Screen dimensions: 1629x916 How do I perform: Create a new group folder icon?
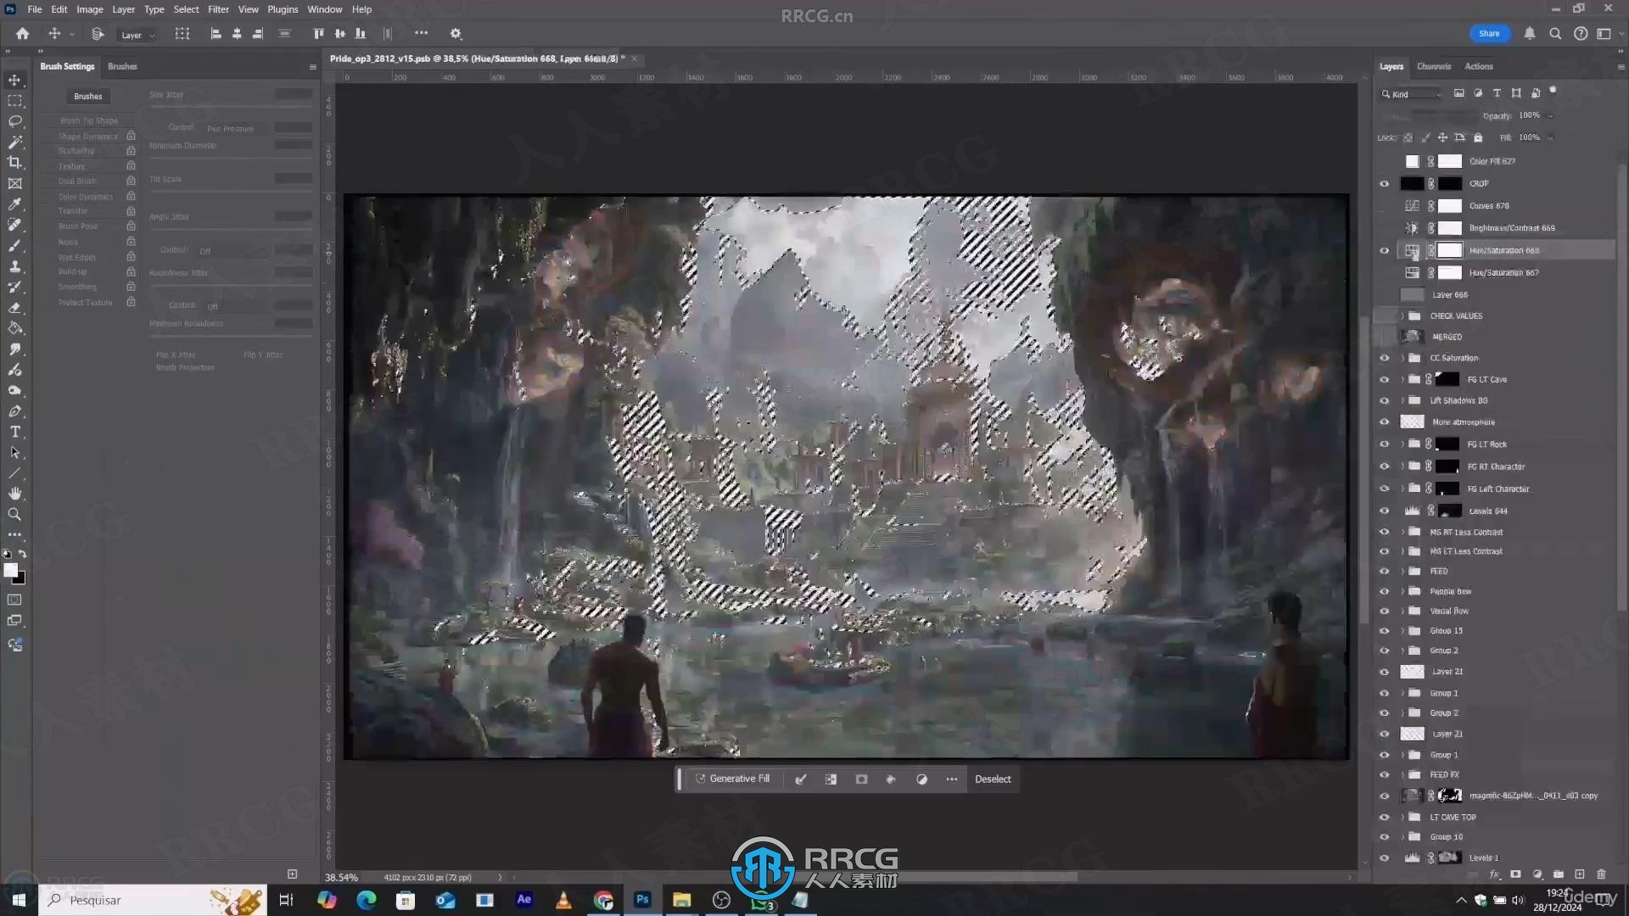tap(1559, 874)
